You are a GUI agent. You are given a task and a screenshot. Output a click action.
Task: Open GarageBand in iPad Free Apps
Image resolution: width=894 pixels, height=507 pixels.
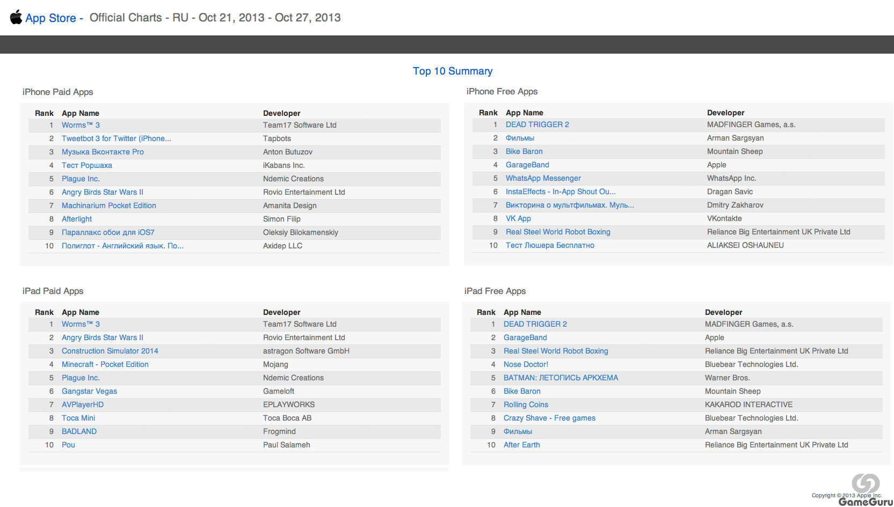coord(525,337)
